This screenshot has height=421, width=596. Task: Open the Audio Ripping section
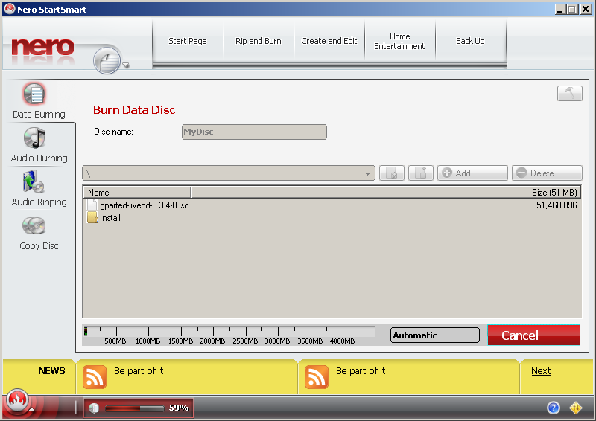39,189
